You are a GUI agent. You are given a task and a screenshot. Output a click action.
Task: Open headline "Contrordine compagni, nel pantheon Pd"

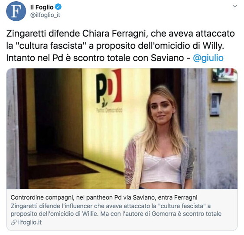pyautogui.click(x=104, y=197)
